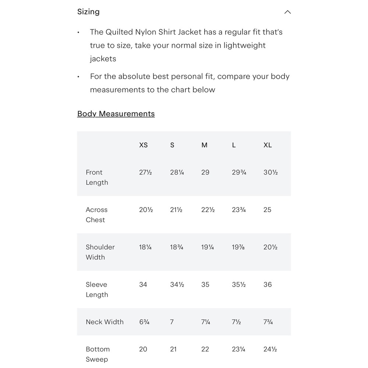The height and width of the screenshot is (368, 368).
Task: Click the 7¾ neck width value
Action: [268, 322]
